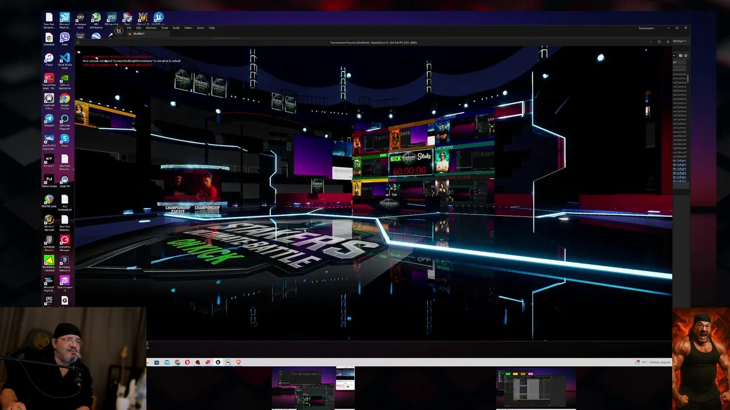This screenshot has height=410, width=730.
Task: Open the Native Access desktop shortcut
Action: pos(49,180)
